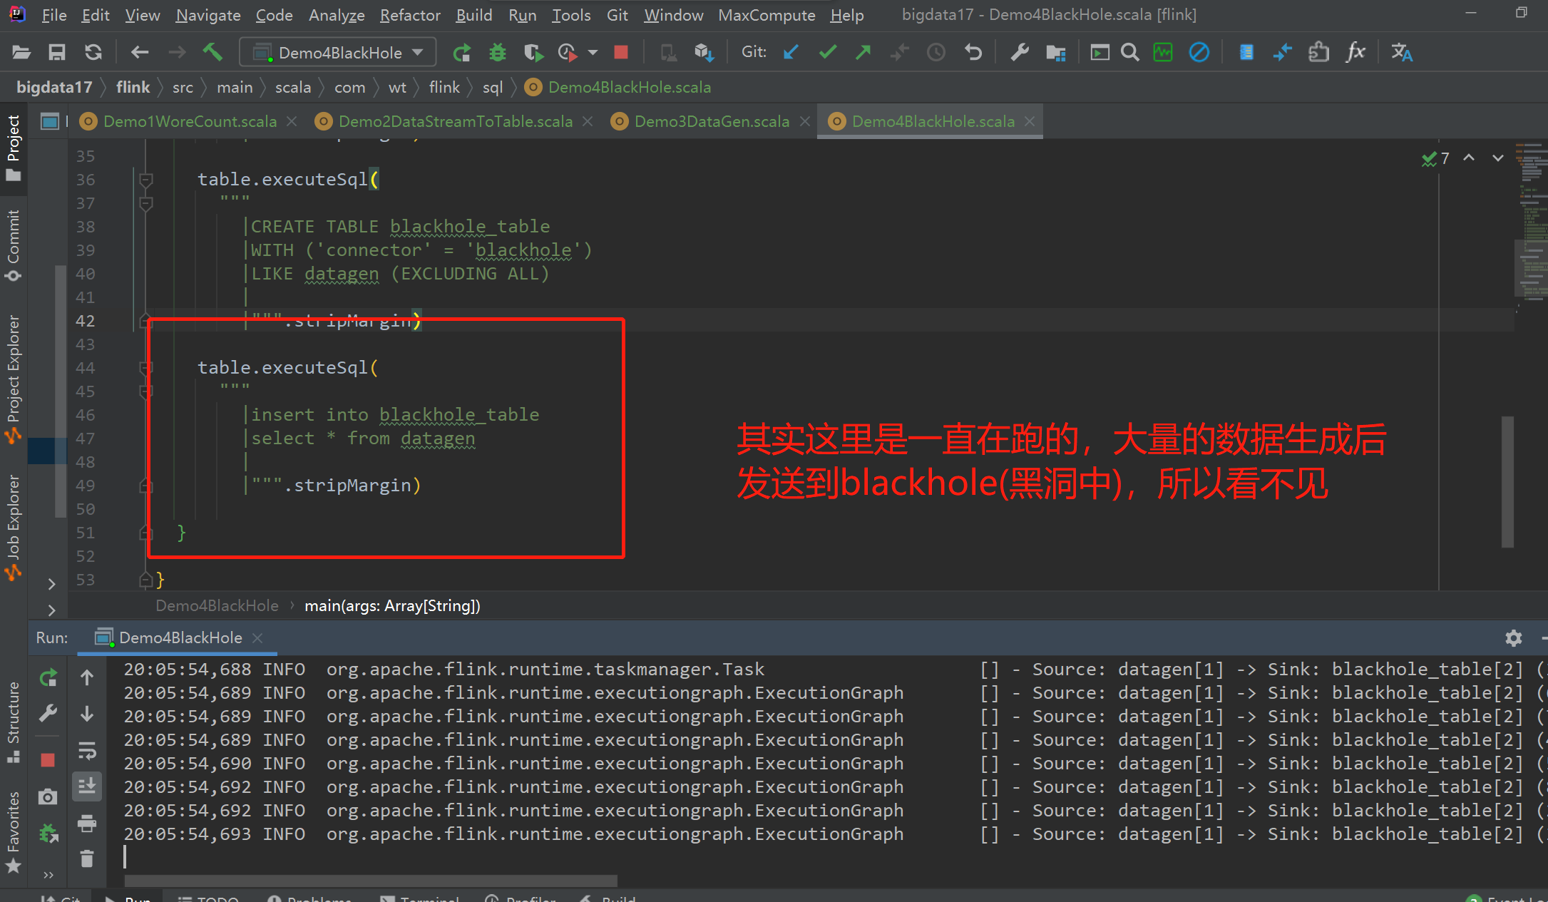1548x902 pixels.
Task: Jump to next highlighted problem arrow
Action: [1497, 158]
